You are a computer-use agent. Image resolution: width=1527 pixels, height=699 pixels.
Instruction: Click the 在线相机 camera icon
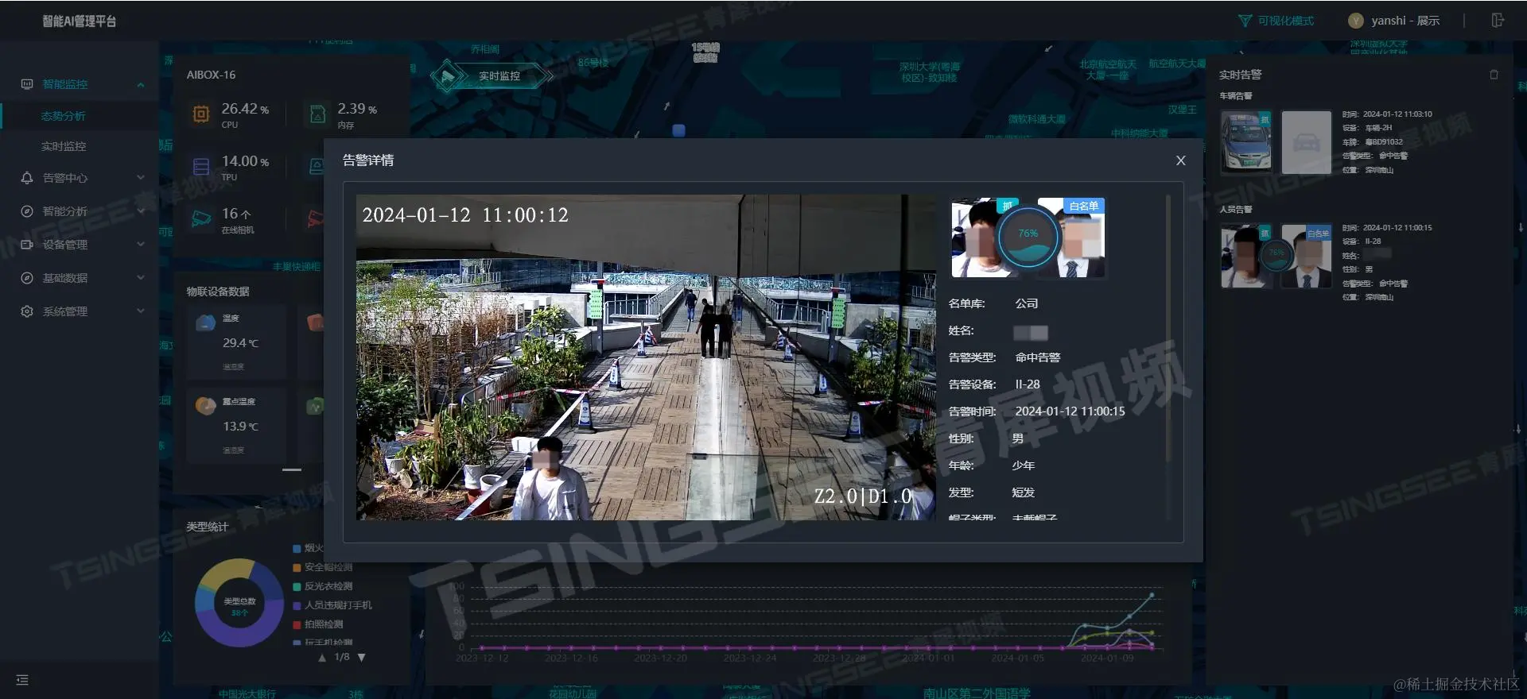click(x=201, y=218)
